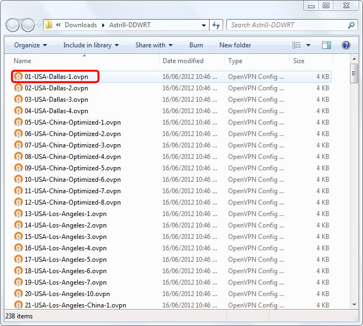Select Downloads in the address breadcrumb

pos(81,25)
